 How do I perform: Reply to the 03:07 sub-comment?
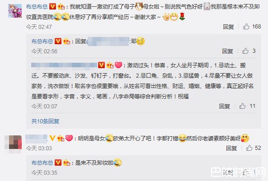(225, 106)
